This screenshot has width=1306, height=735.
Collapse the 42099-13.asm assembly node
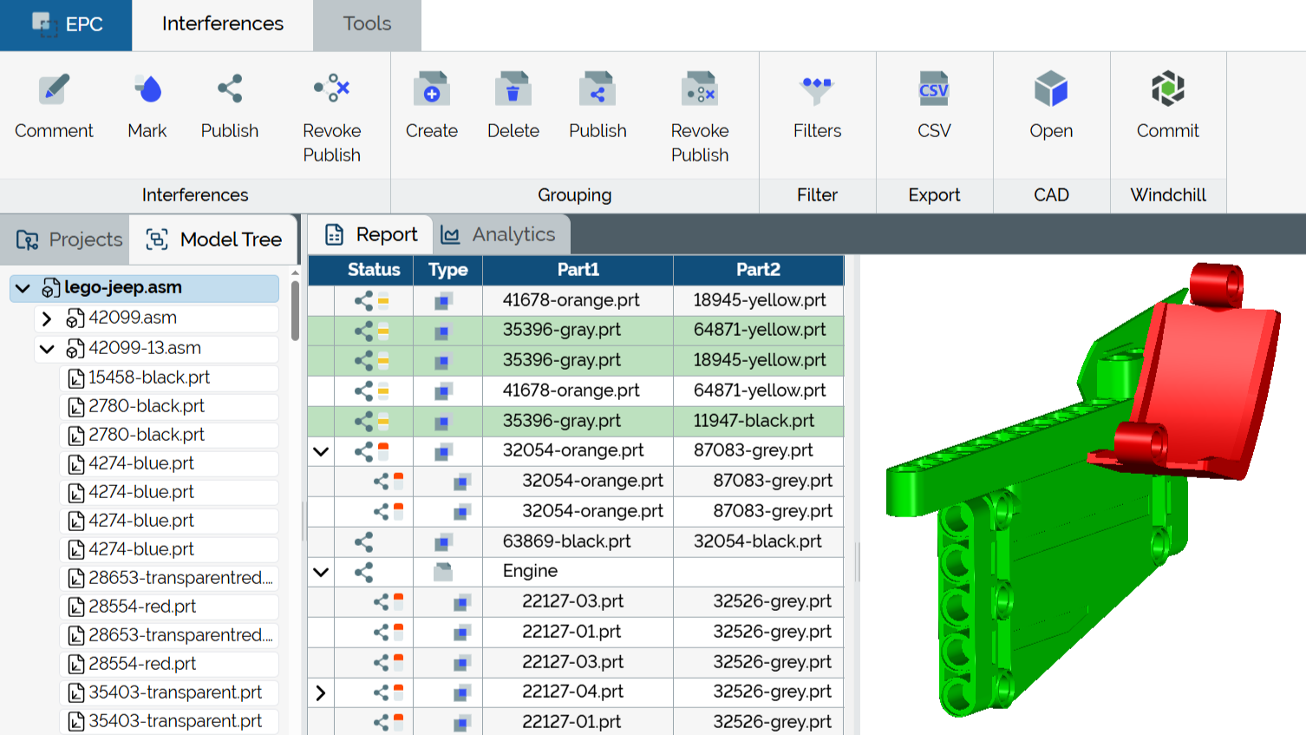[x=48, y=349]
